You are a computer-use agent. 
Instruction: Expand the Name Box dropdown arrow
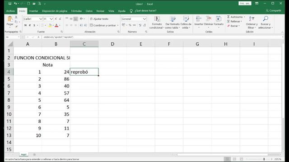click(19, 37)
